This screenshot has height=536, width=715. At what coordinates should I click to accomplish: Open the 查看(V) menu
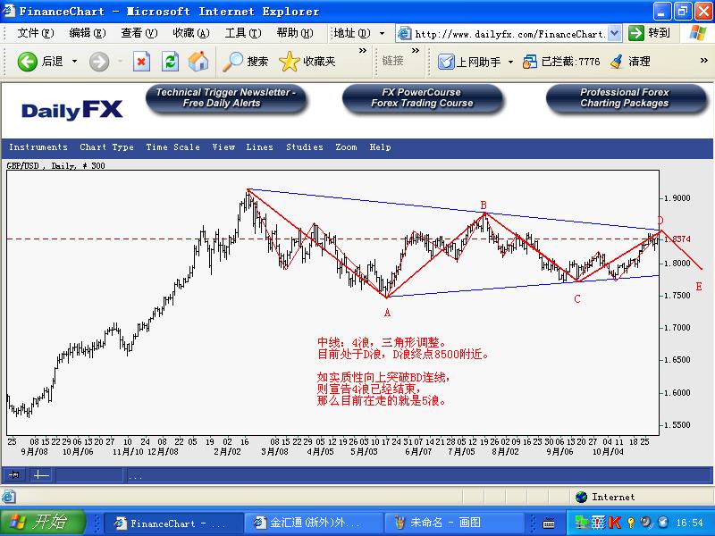pos(139,33)
